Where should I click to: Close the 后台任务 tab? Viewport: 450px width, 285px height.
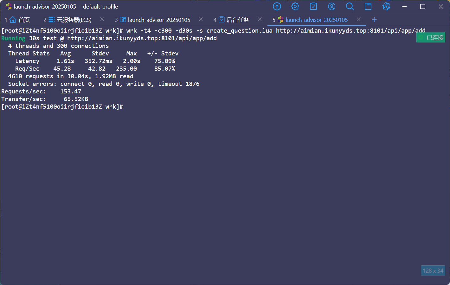(260, 19)
